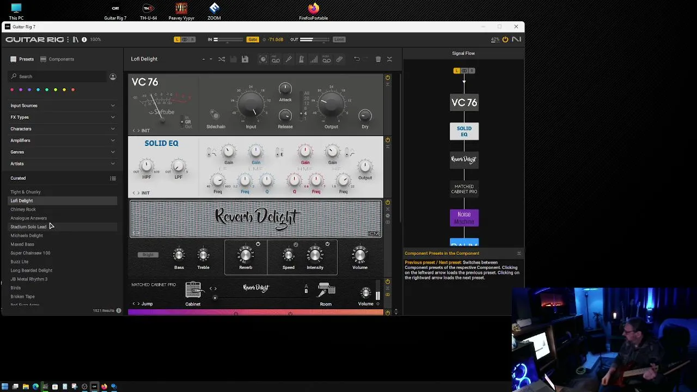Close the component presets help panel
The height and width of the screenshot is (392, 697).
(518, 253)
